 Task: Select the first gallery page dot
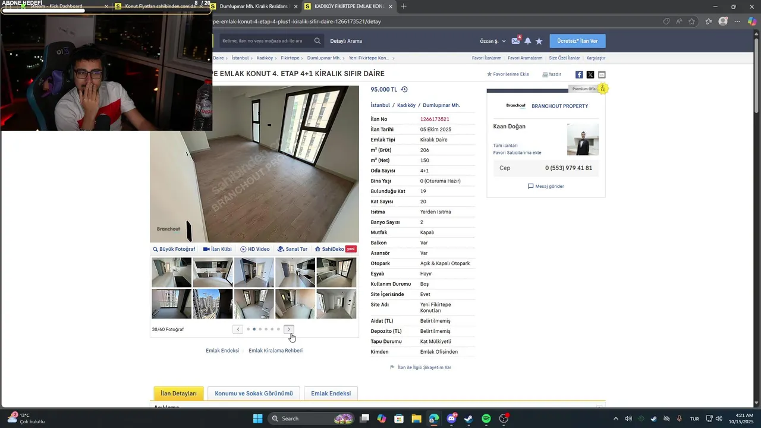248,329
